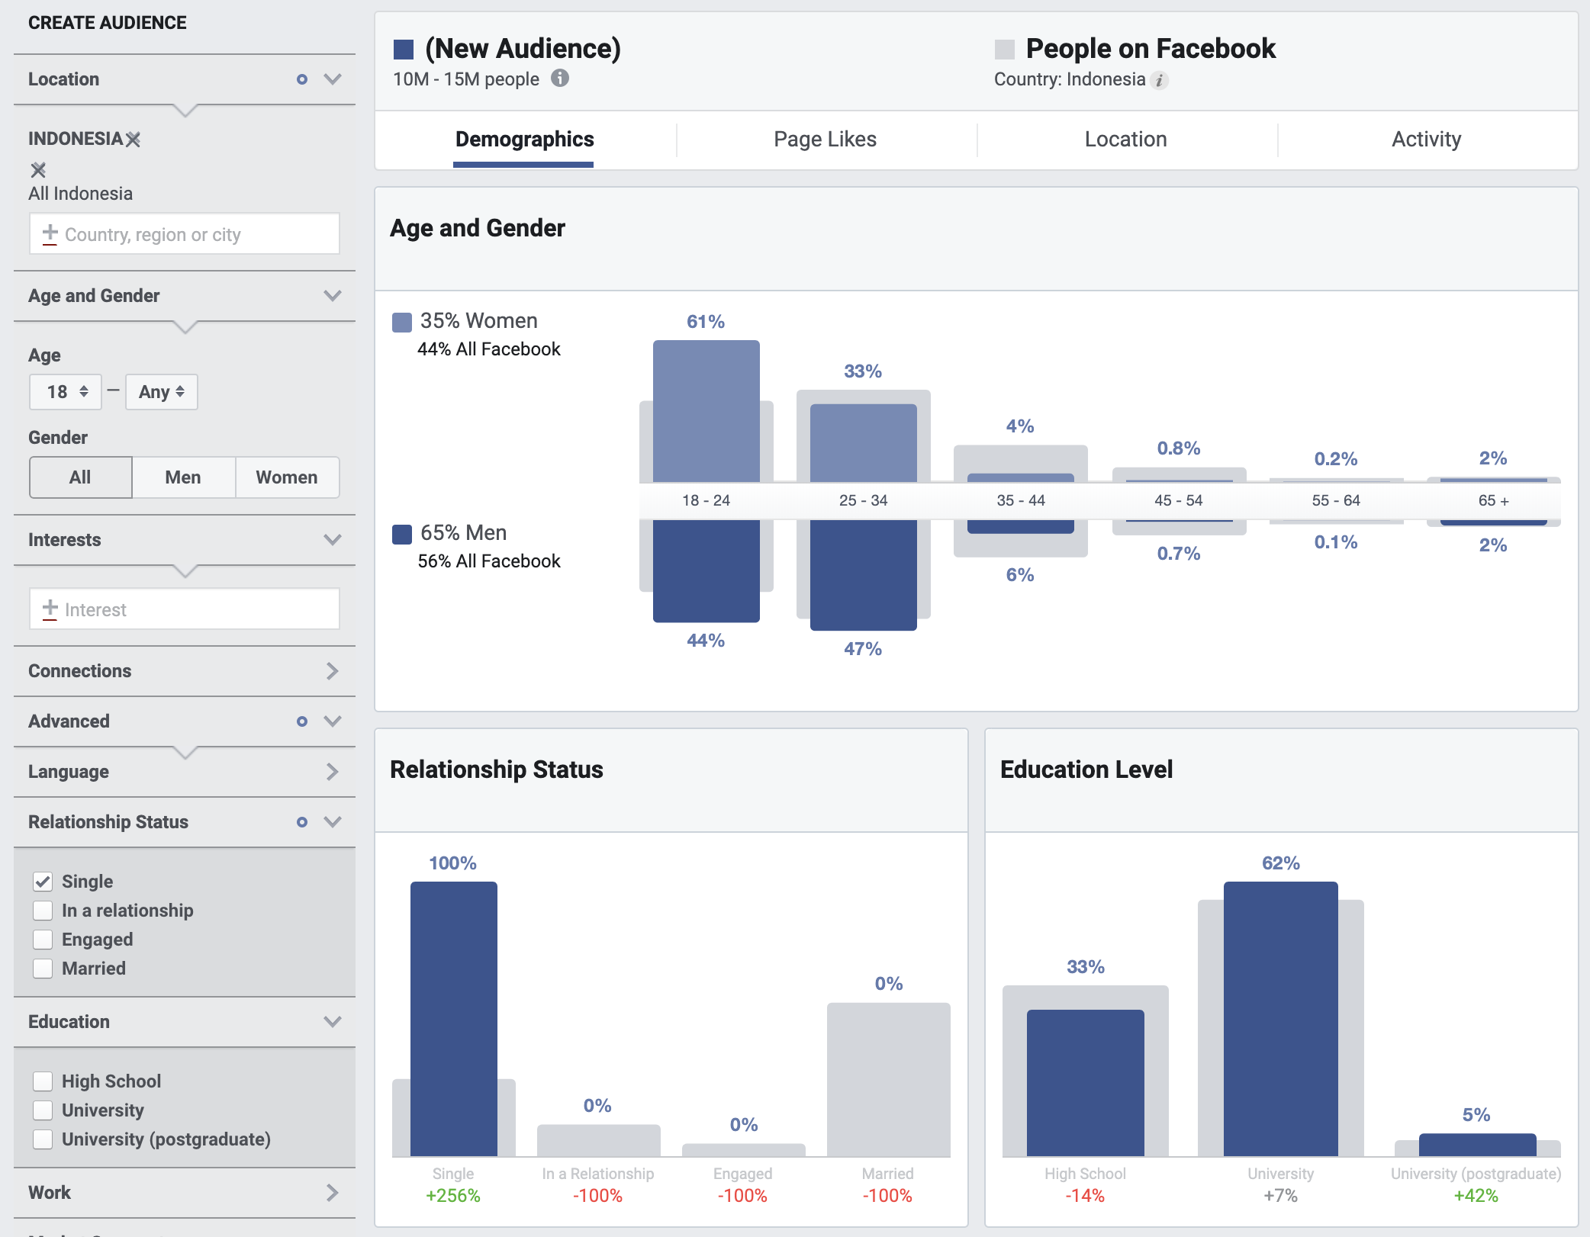Viewport: 1590px width, 1237px height.
Task: Click the Men 25 - 34 bar (47%)
Action: pyautogui.click(x=864, y=575)
